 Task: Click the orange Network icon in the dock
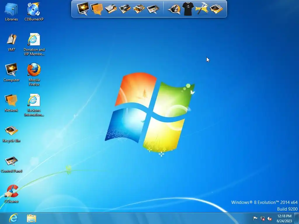click(97, 9)
